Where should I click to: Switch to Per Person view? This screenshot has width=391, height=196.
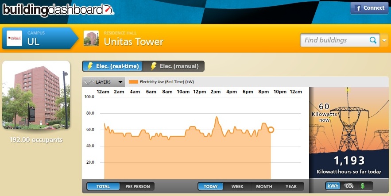tap(137, 186)
